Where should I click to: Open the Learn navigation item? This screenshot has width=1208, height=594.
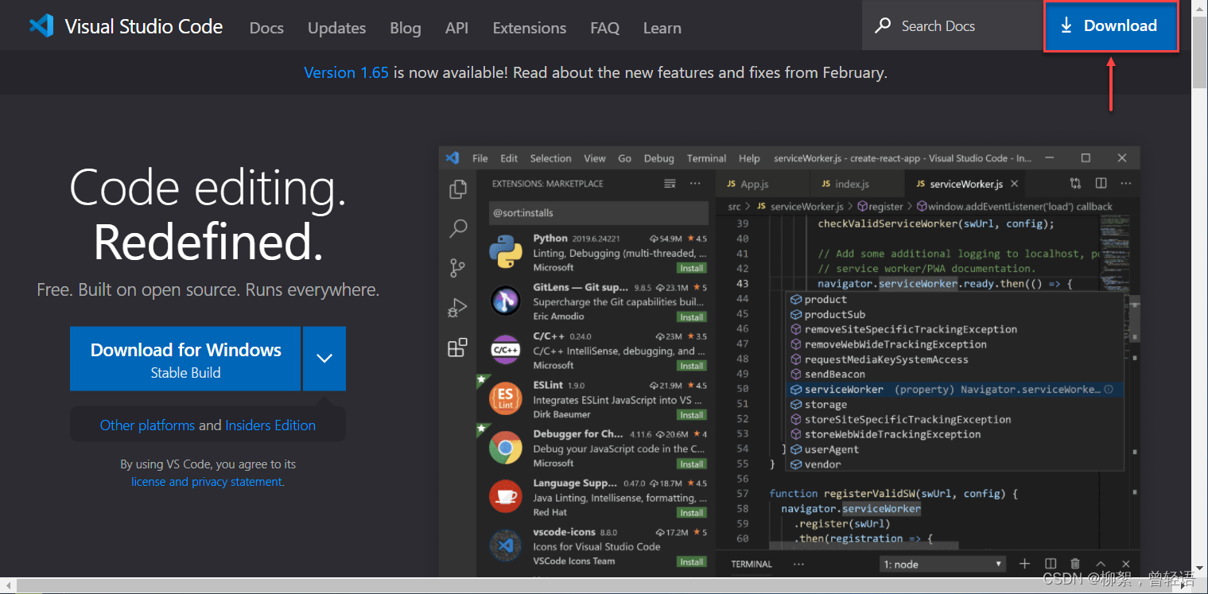[662, 28]
